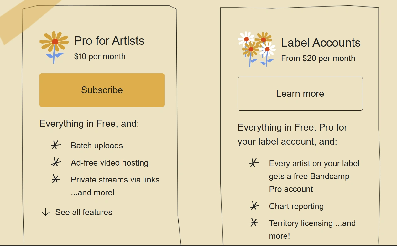Click the asterisk bullet beside Private streams via links

[x=55, y=179]
